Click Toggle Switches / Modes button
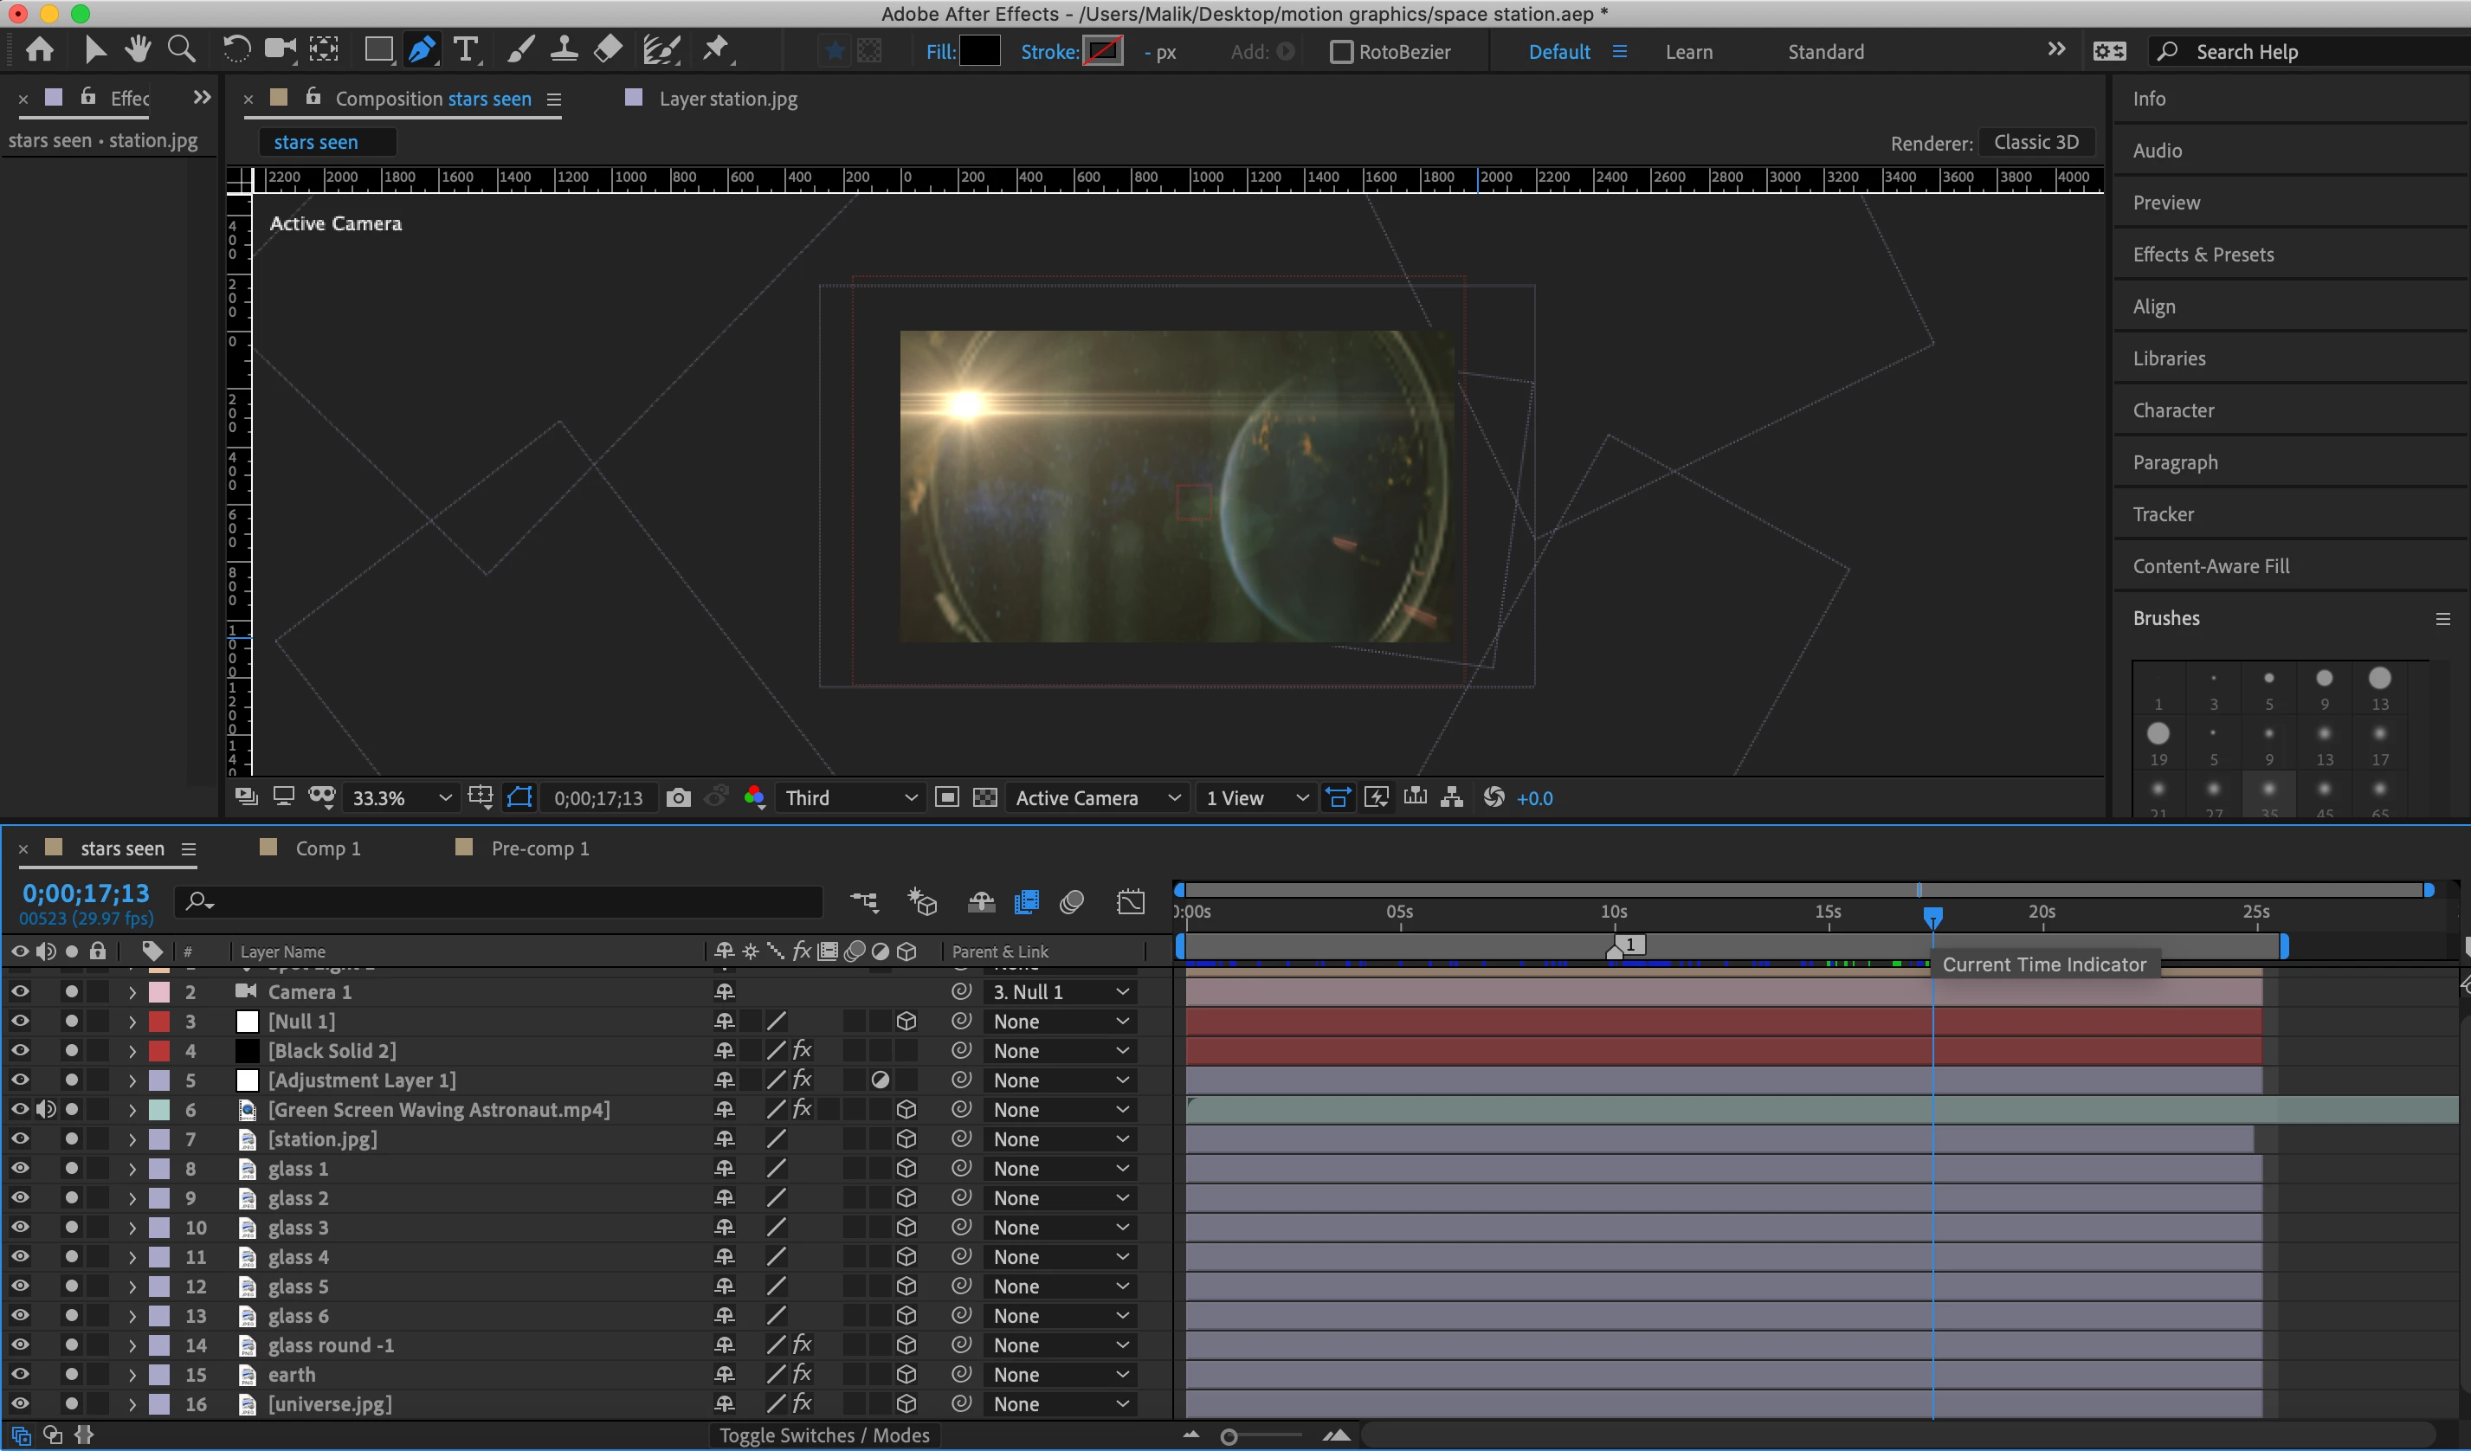 tap(823, 1435)
